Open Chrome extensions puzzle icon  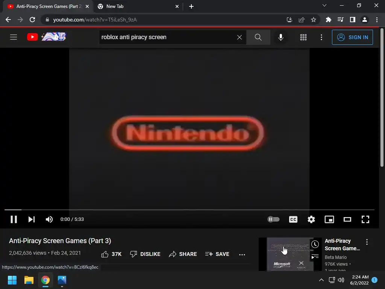point(328,20)
